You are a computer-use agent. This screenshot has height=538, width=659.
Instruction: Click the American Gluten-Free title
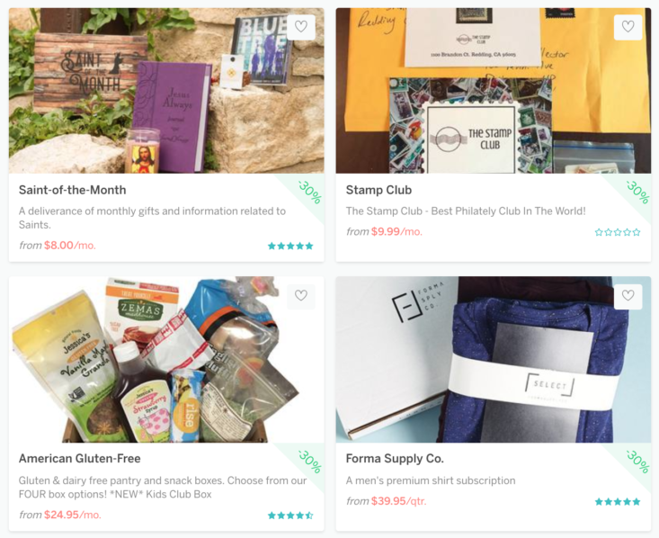[79, 459]
